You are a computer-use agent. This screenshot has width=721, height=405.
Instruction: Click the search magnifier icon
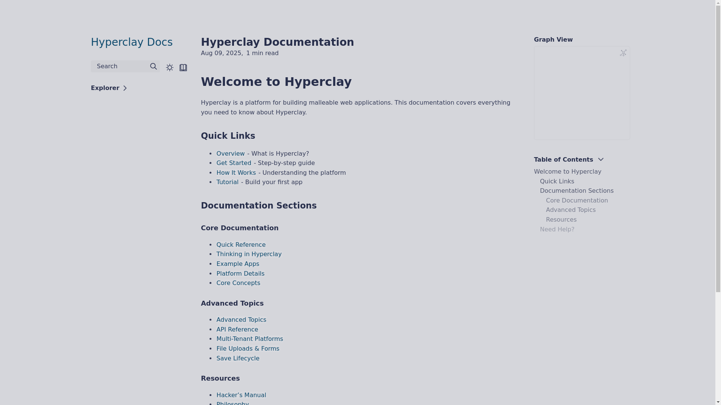pos(154,66)
